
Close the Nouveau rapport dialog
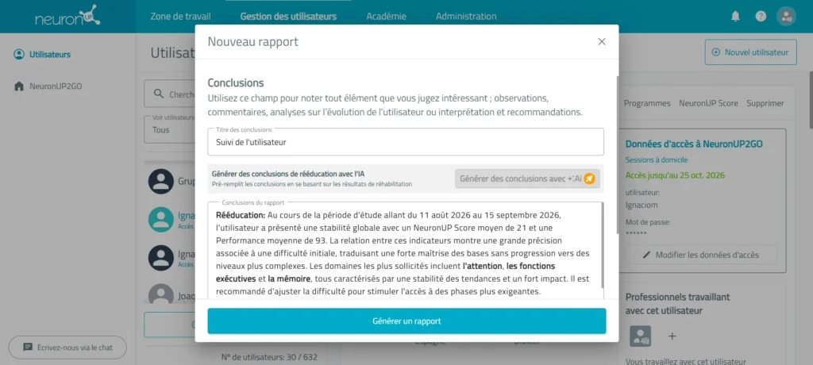(x=602, y=42)
